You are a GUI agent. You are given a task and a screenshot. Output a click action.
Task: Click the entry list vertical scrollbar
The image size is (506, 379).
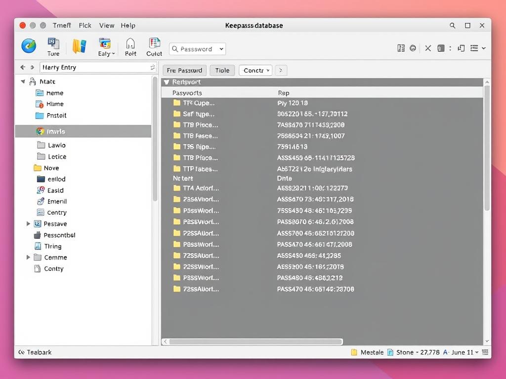[x=487, y=148]
